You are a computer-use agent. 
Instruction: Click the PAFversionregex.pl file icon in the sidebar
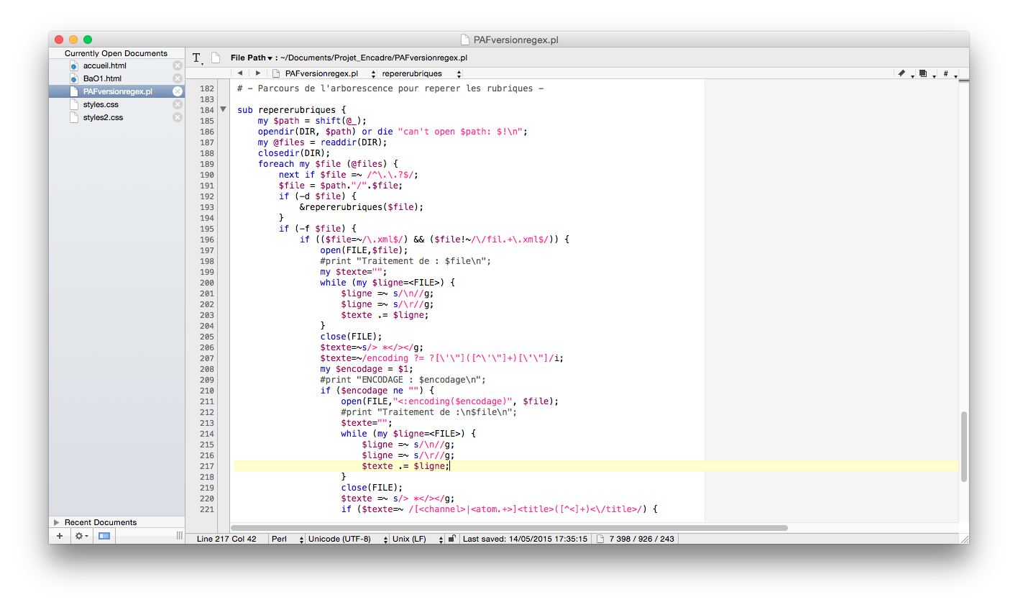tap(73, 91)
